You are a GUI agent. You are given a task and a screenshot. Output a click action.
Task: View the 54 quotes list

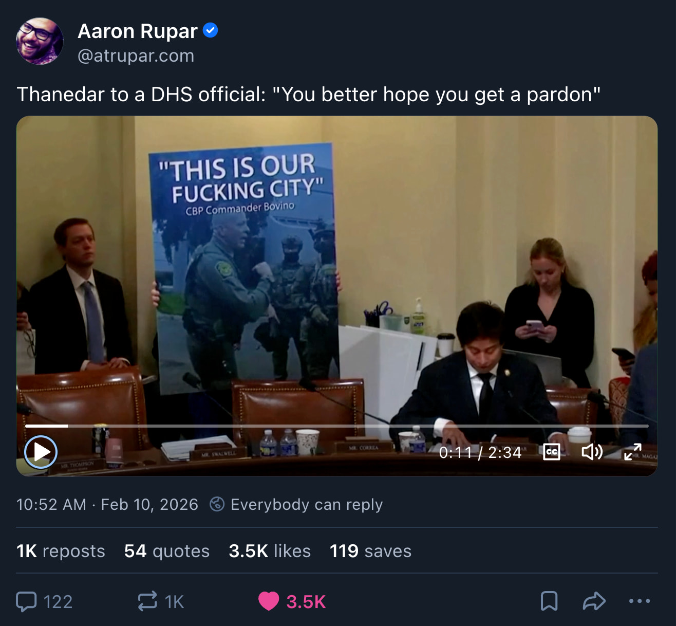pos(167,551)
